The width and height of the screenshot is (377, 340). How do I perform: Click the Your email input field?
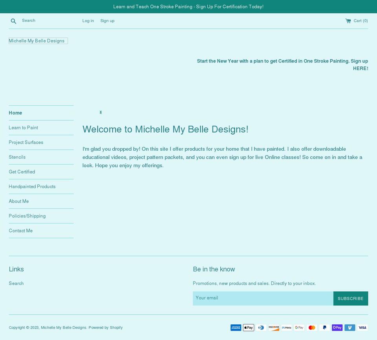click(263, 298)
